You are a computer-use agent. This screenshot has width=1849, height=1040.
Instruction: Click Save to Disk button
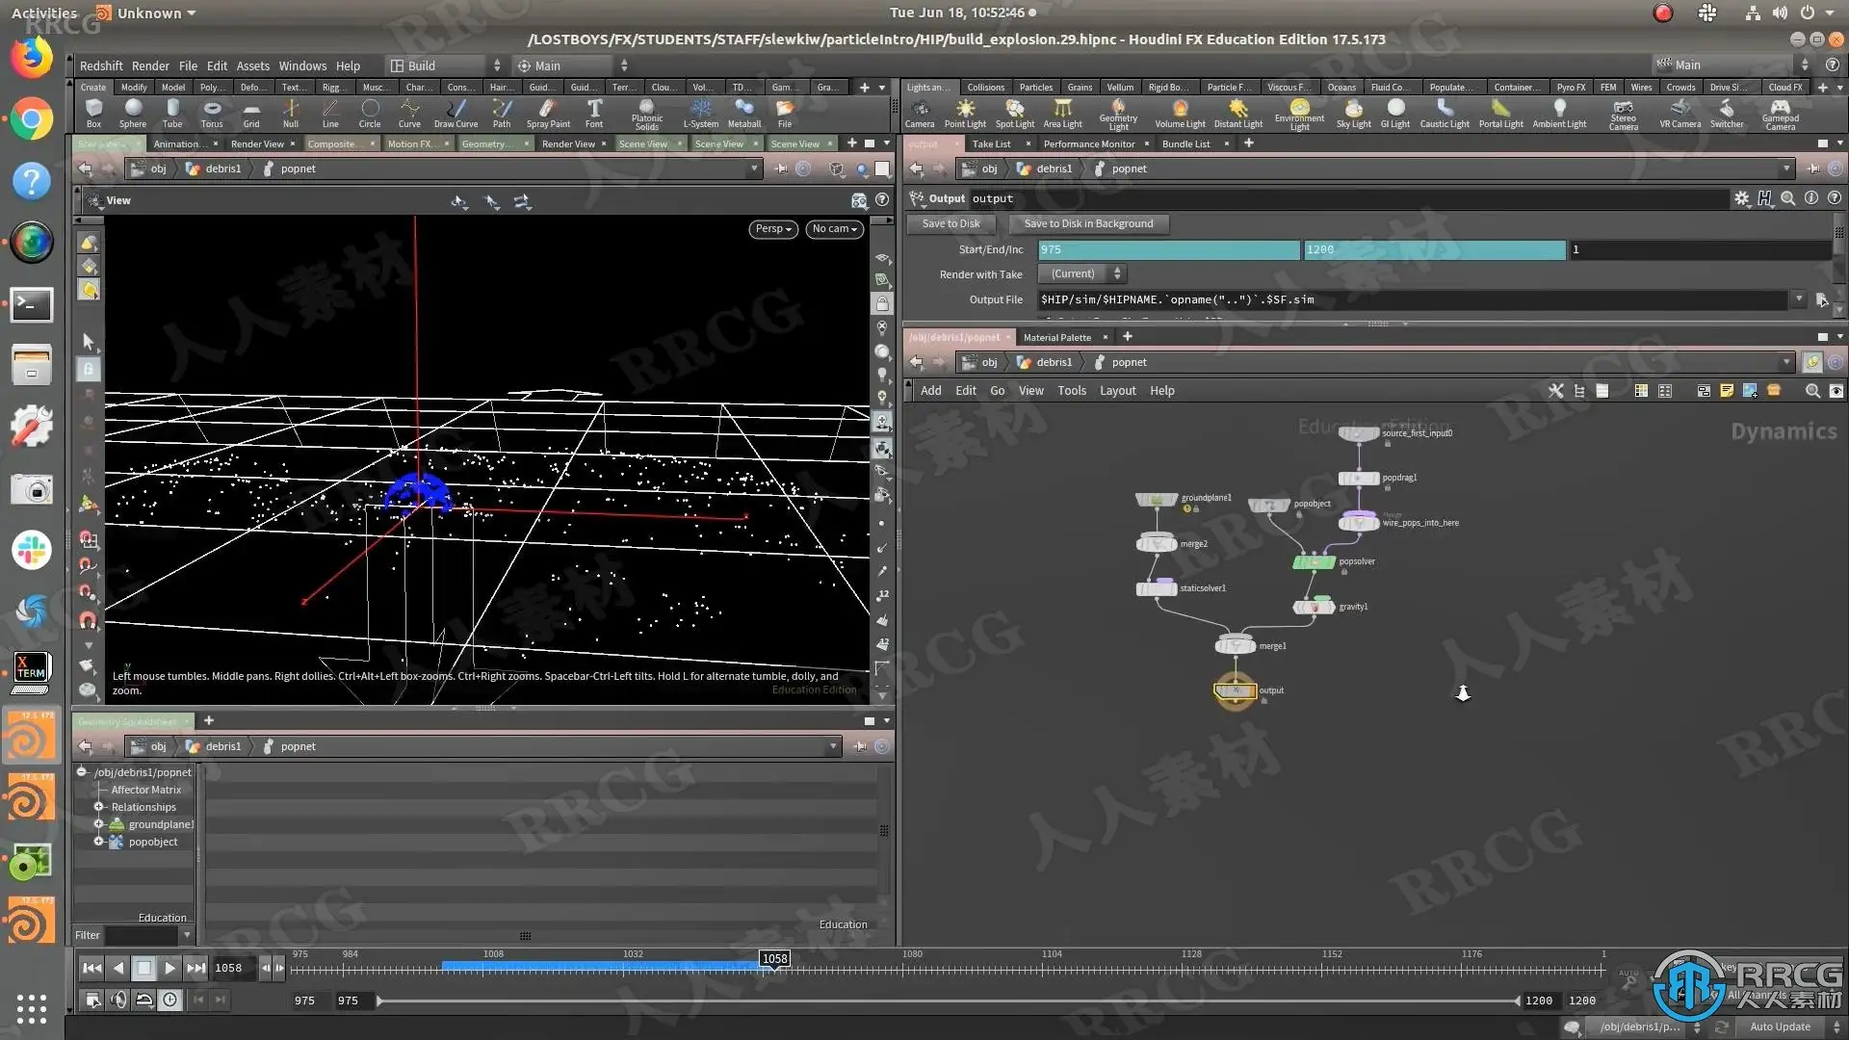tap(951, 223)
